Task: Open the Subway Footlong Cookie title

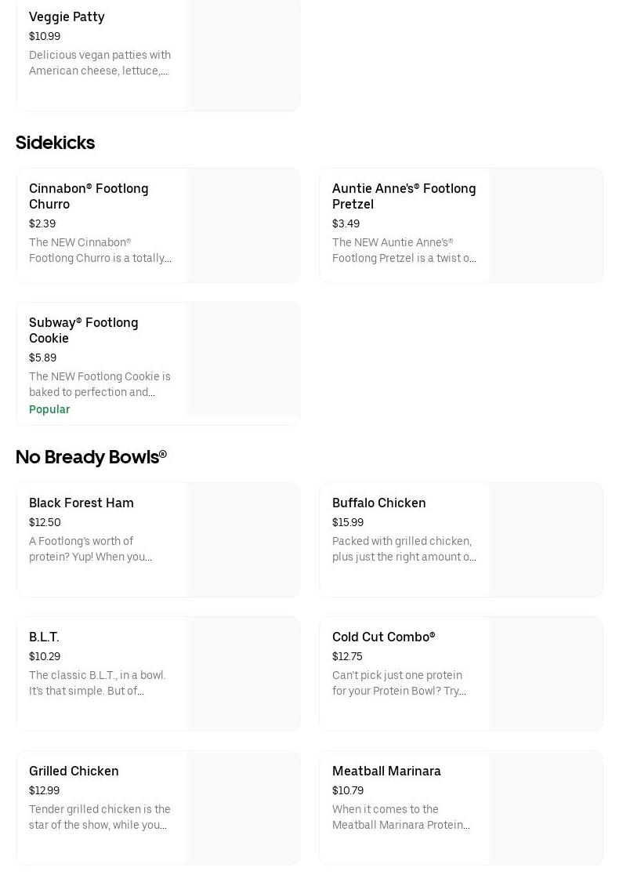Action: pos(83,330)
